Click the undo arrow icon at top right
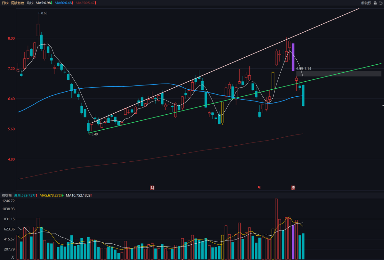The height and width of the screenshot is (260, 384). tap(381, 3)
